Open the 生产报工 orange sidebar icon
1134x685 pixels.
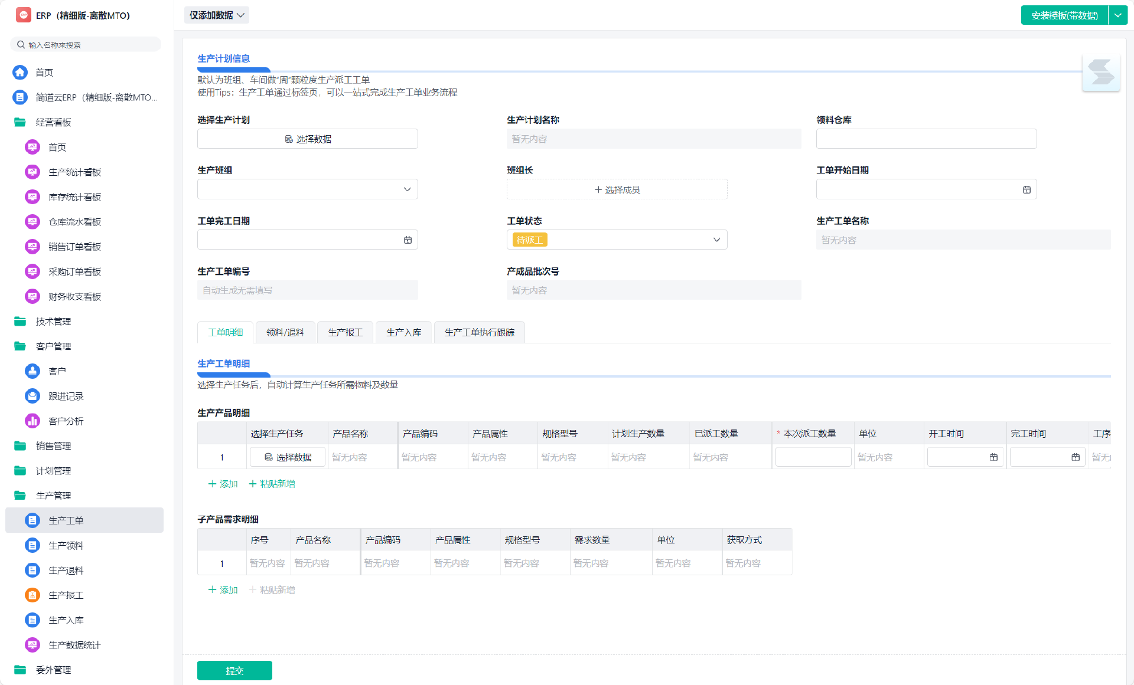[32, 595]
